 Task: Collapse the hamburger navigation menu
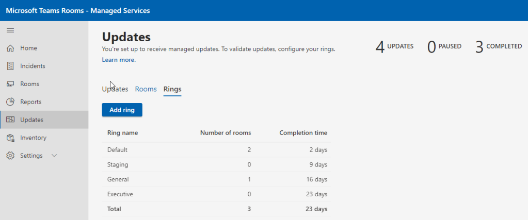click(x=10, y=30)
